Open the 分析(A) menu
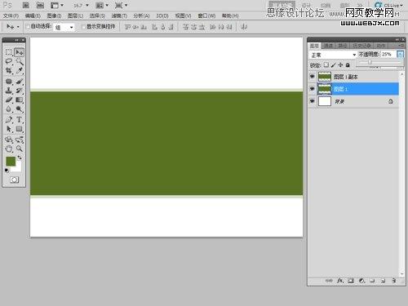Viewport: 408px width, 306px height. (x=141, y=16)
